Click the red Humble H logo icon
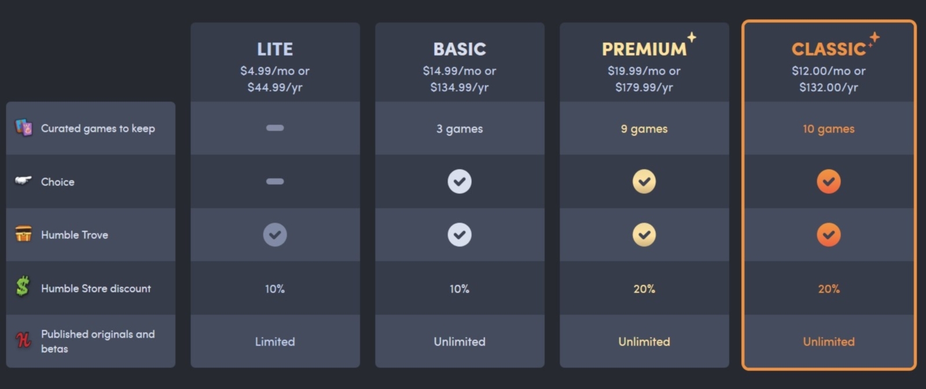926x389 pixels. point(23,340)
